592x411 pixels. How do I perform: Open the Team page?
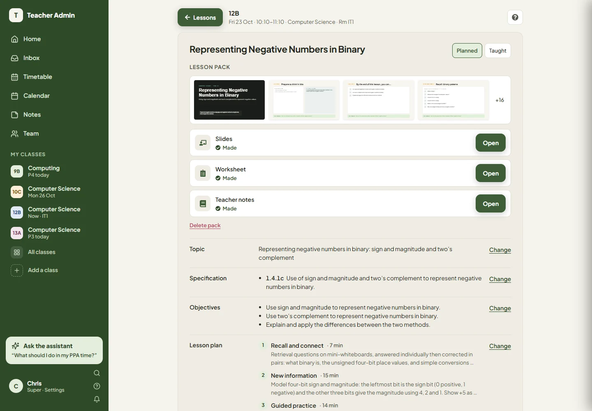tap(54, 134)
